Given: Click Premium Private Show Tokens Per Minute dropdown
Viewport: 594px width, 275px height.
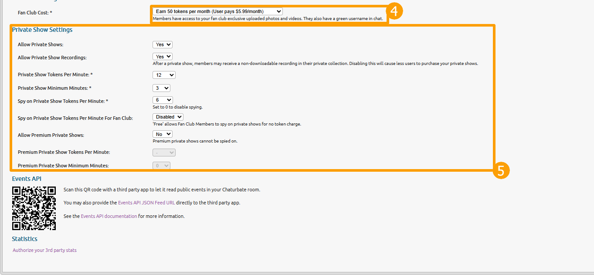Looking at the screenshot, I should [x=164, y=153].
